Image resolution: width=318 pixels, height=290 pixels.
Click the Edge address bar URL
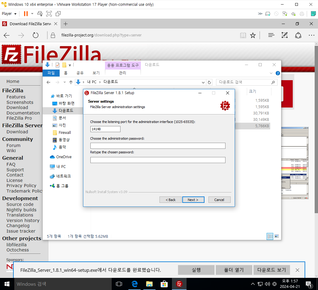point(101,35)
